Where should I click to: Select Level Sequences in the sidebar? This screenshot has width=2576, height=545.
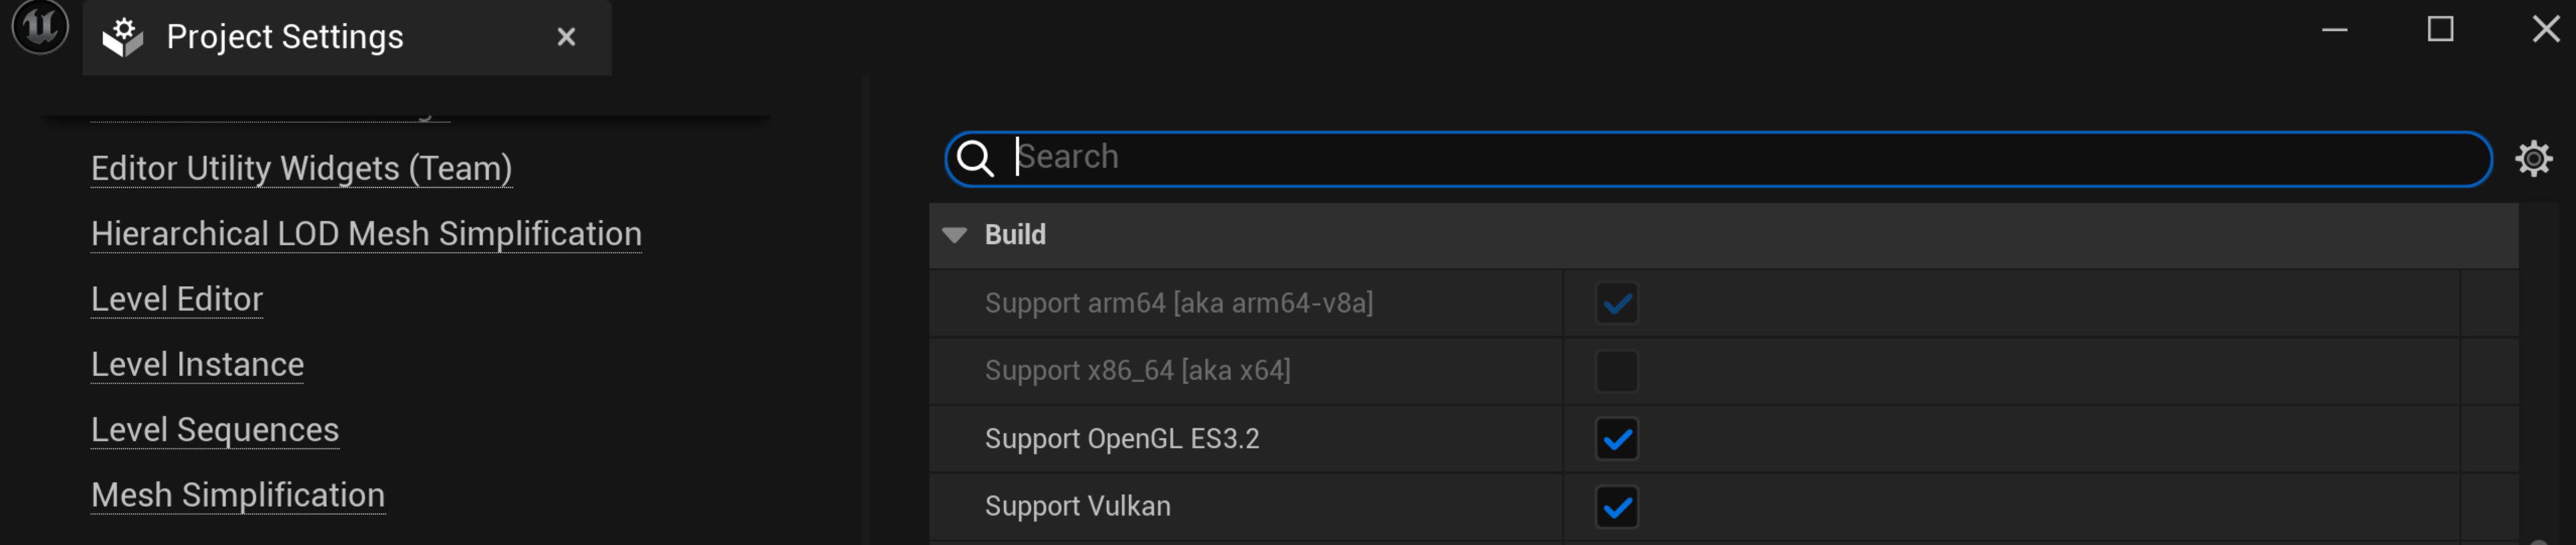214,429
